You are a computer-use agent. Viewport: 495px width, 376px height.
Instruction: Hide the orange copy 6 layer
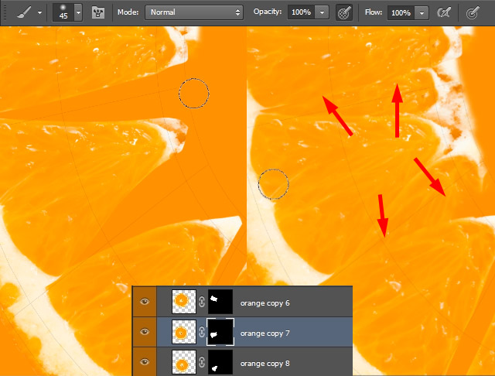pos(145,302)
